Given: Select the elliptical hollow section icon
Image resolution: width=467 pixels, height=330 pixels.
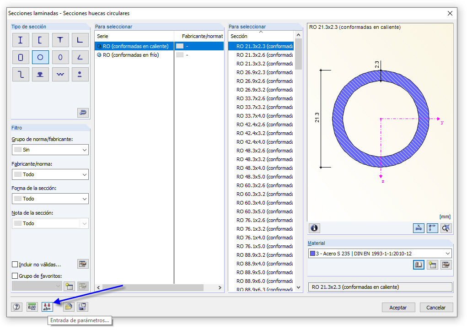Looking at the screenshot, I should [x=60, y=57].
